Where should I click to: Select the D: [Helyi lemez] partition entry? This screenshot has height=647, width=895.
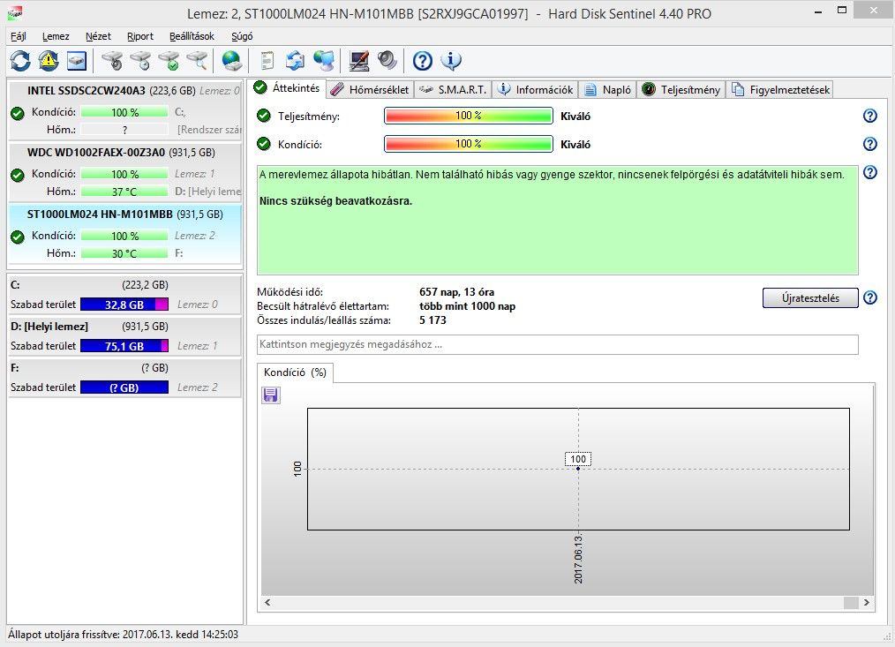click(125, 336)
